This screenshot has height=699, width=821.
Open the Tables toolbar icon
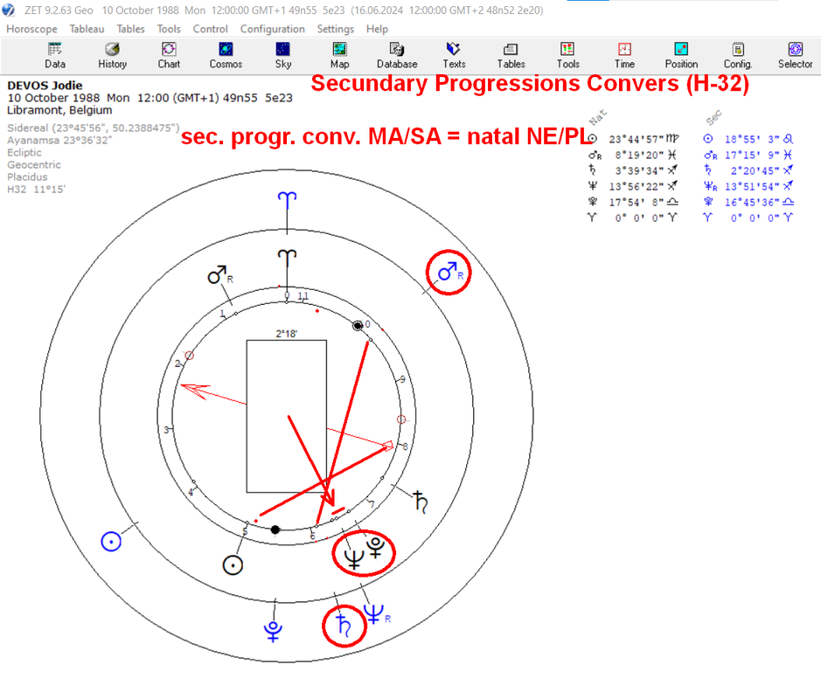(511, 56)
